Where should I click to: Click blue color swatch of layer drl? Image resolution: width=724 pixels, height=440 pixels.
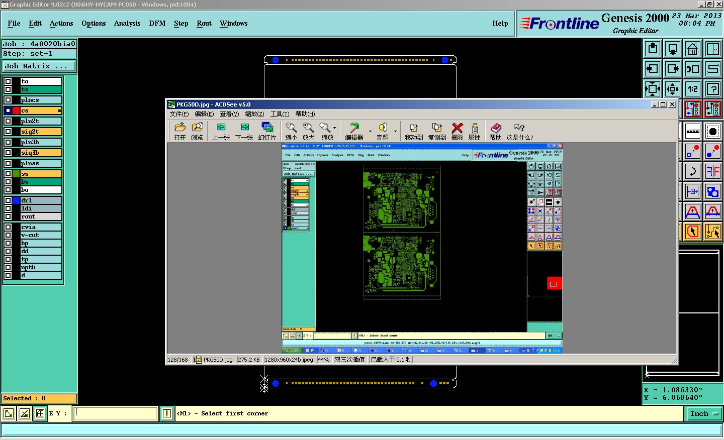(x=16, y=200)
